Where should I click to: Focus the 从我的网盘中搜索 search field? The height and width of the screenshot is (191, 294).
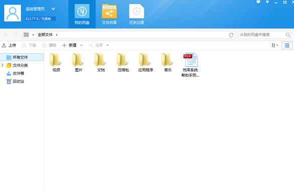[x=262, y=35]
